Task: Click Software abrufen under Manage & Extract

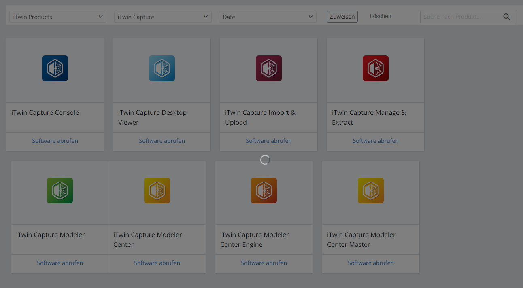Action: [x=376, y=141]
